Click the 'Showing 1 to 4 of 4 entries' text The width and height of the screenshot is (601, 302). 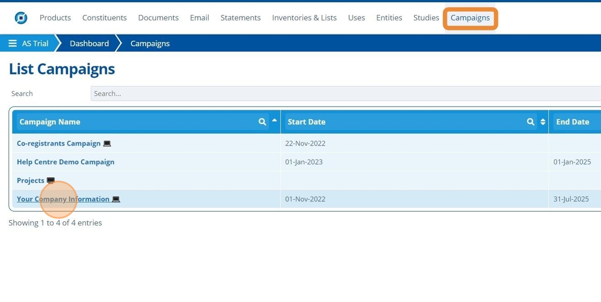[55, 223]
